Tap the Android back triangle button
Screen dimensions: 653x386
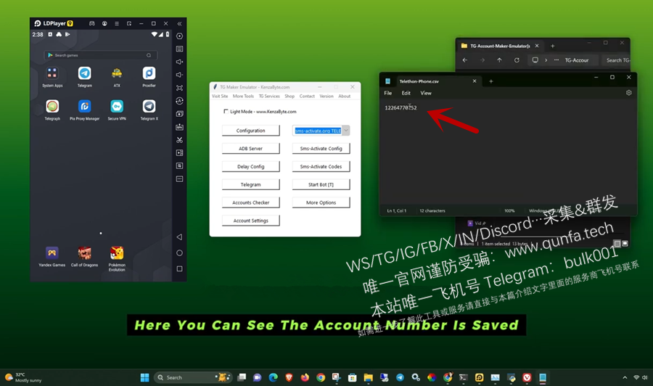click(179, 237)
